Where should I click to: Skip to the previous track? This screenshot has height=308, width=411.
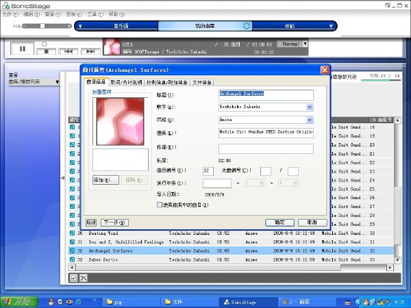click(68, 51)
